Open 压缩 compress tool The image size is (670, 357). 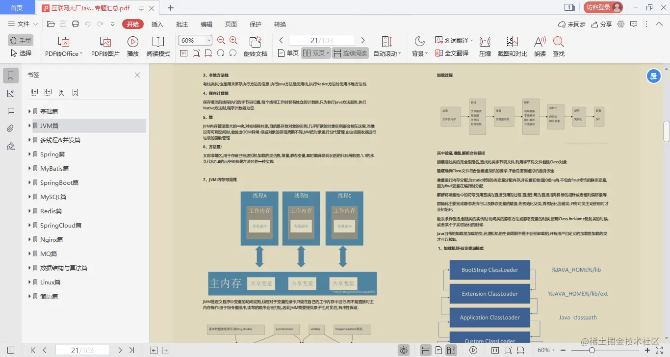click(485, 47)
